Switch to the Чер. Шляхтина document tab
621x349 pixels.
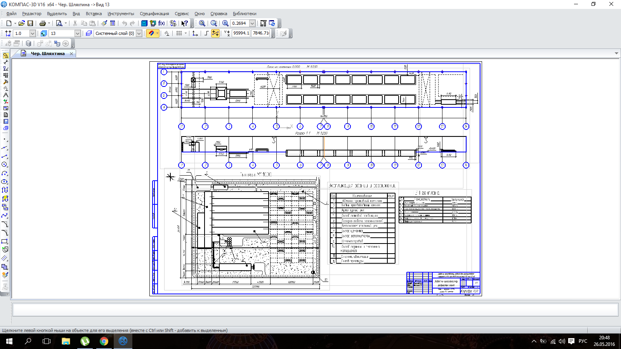point(48,54)
